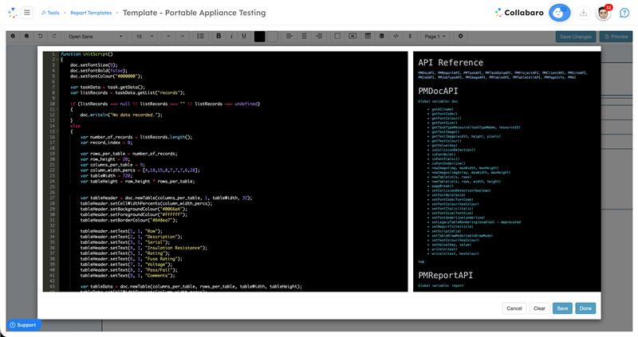
Task: Open the help chat bubble icon
Action: tap(624, 13)
